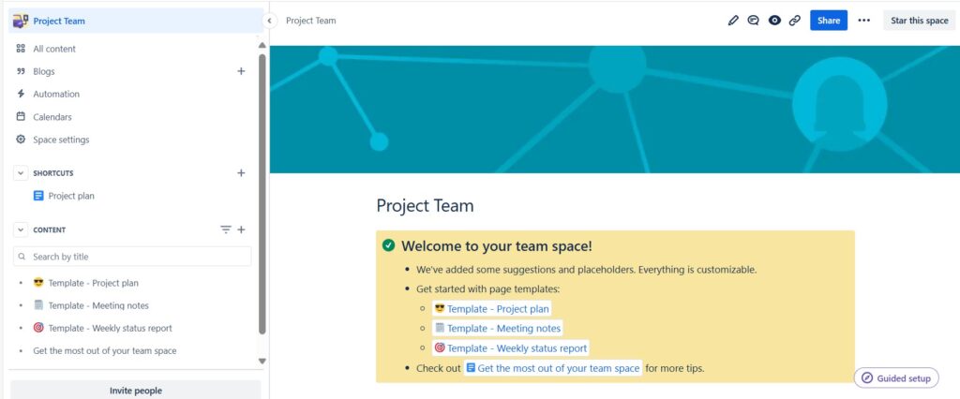Click the Project Team breadcrumb
This screenshot has height=399, width=960.
click(311, 21)
